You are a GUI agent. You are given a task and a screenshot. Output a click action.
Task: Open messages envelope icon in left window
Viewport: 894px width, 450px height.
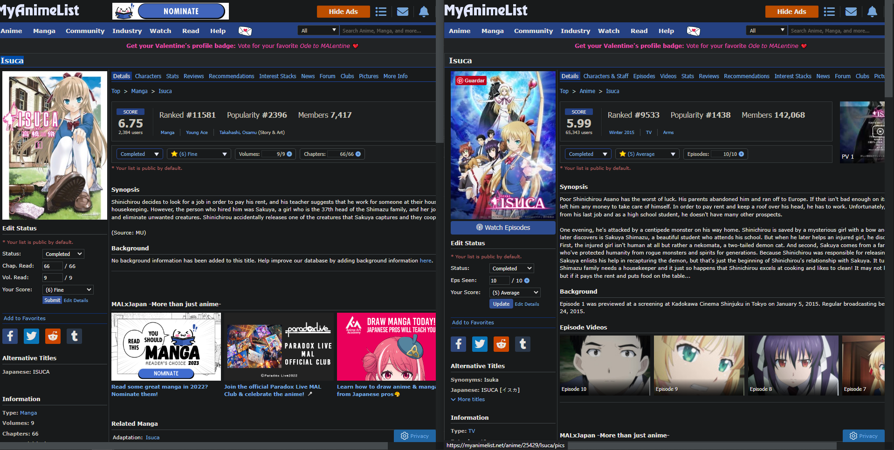[403, 12]
